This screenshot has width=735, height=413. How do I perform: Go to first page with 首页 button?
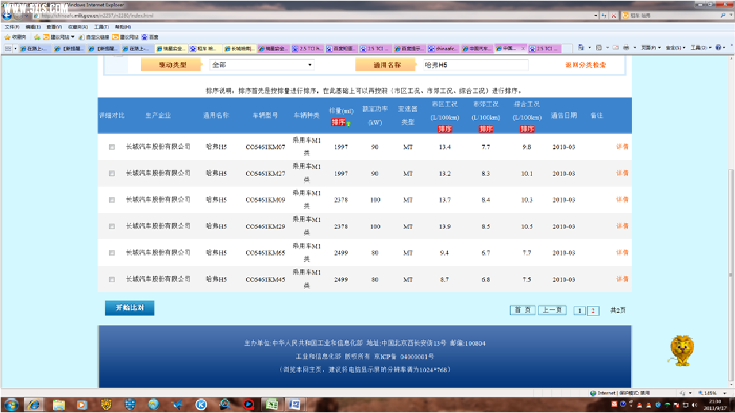point(522,310)
